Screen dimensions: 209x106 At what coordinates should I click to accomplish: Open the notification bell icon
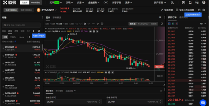tap(190, 2)
